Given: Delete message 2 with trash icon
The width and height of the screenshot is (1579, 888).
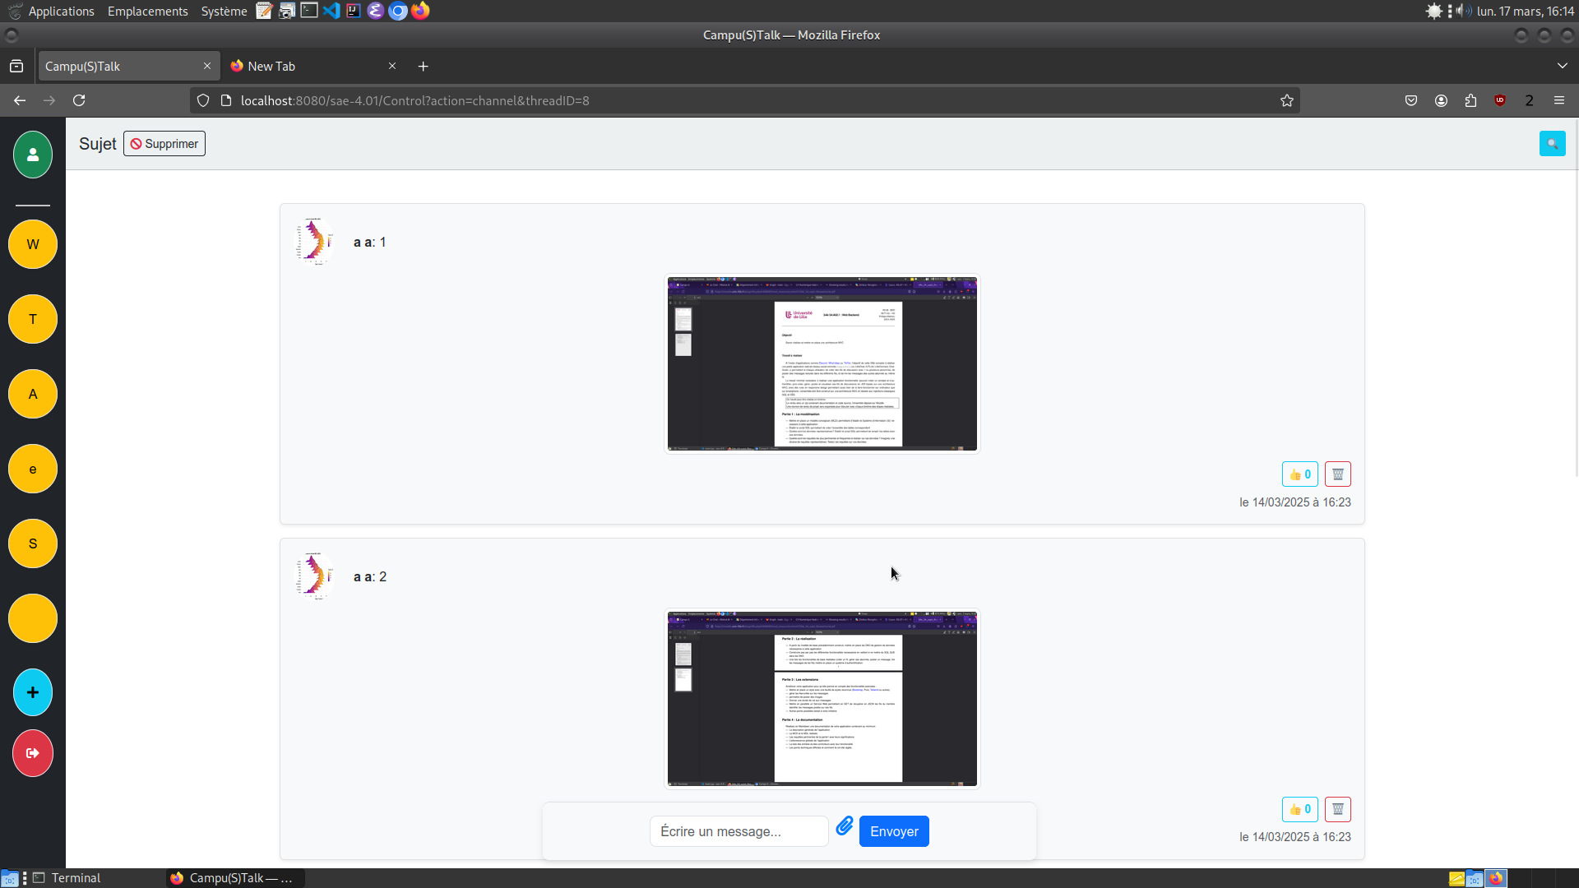Looking at the screenshot, I should click(x=1338, y=810).
